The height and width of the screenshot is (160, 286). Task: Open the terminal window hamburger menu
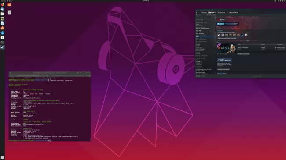(81, 73)
